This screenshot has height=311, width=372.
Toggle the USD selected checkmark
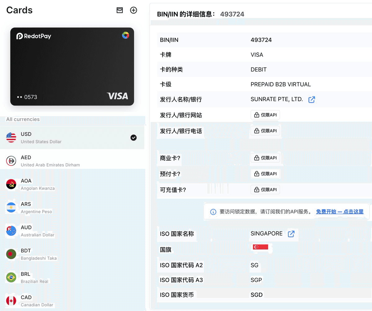pos(134,137)
